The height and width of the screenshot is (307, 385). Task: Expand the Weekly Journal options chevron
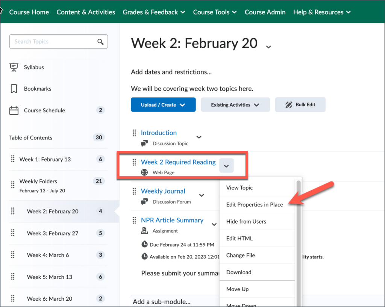[x=202, y=195]
